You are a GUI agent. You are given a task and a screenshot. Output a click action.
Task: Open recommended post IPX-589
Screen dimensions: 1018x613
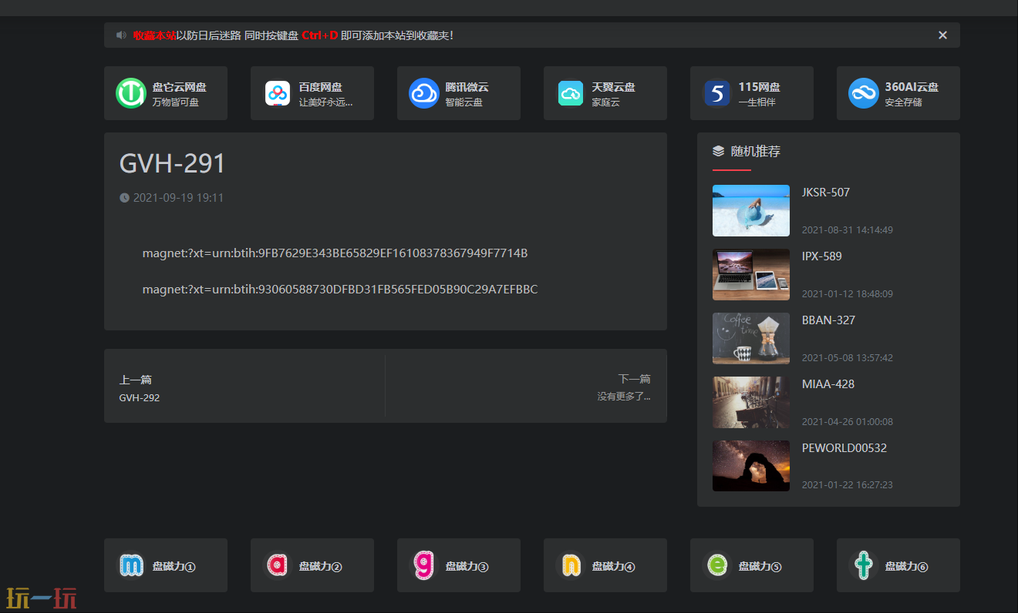[822, 256]
